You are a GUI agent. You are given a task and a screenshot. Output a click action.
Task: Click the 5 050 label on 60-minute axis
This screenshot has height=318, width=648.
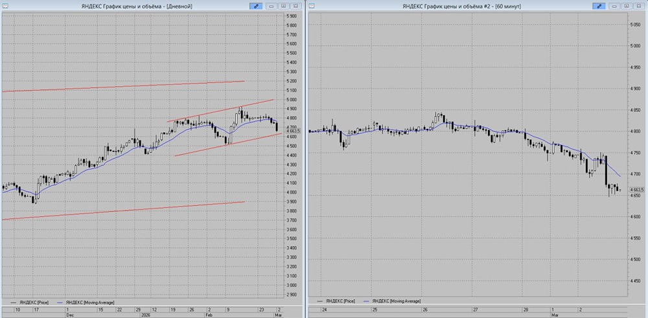[634, 25]
